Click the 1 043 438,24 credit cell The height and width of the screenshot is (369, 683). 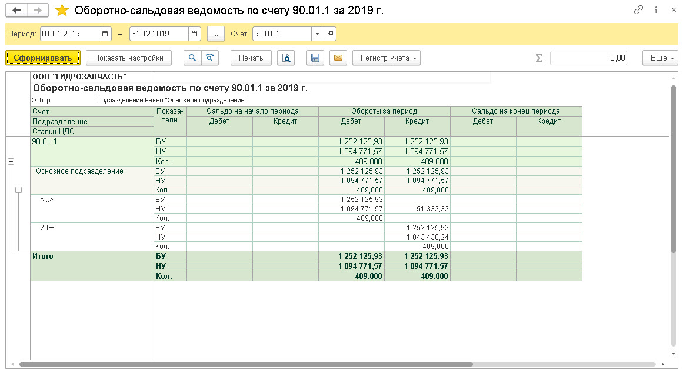click(417, 237)
